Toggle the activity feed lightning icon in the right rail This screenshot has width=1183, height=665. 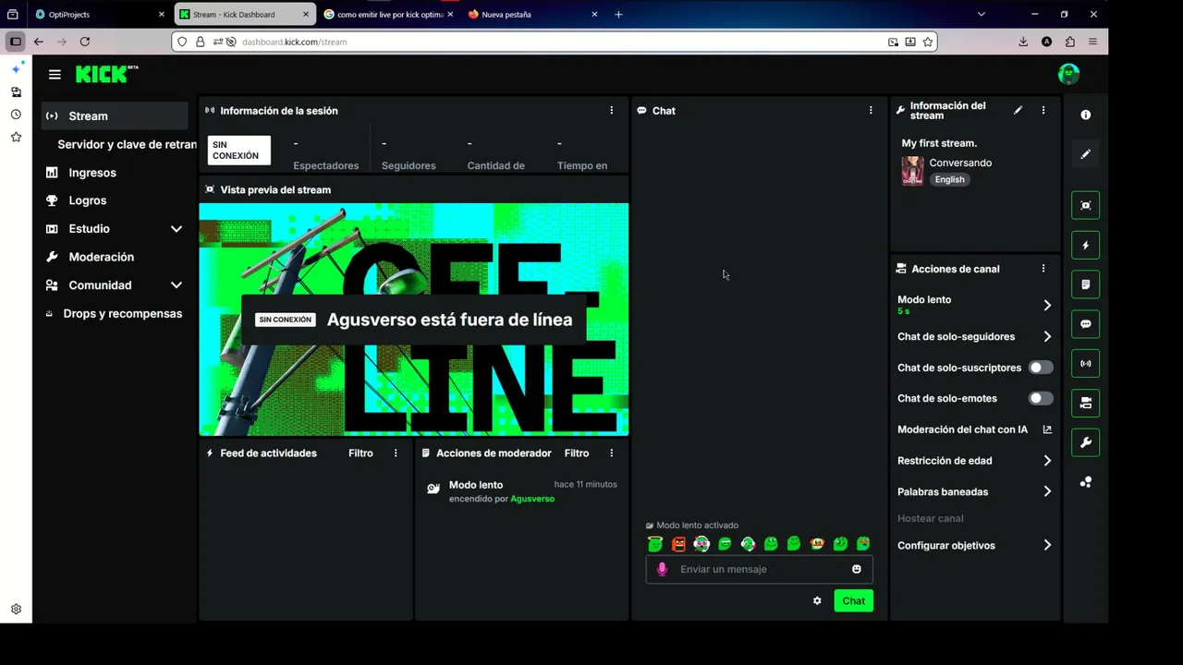pos(1086,245)
